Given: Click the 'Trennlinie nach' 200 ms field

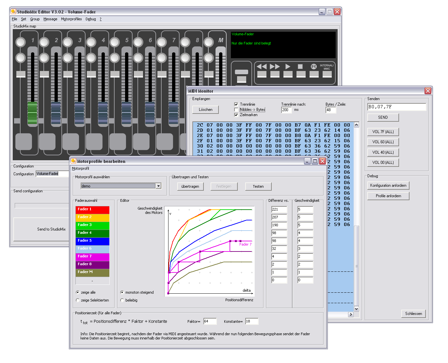Looking at the screenshot, I should pos(286,110).
